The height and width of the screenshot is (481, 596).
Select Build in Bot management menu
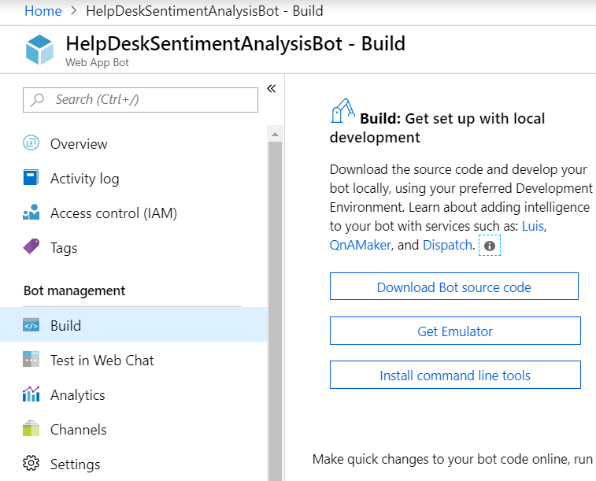tap(65, 325)
